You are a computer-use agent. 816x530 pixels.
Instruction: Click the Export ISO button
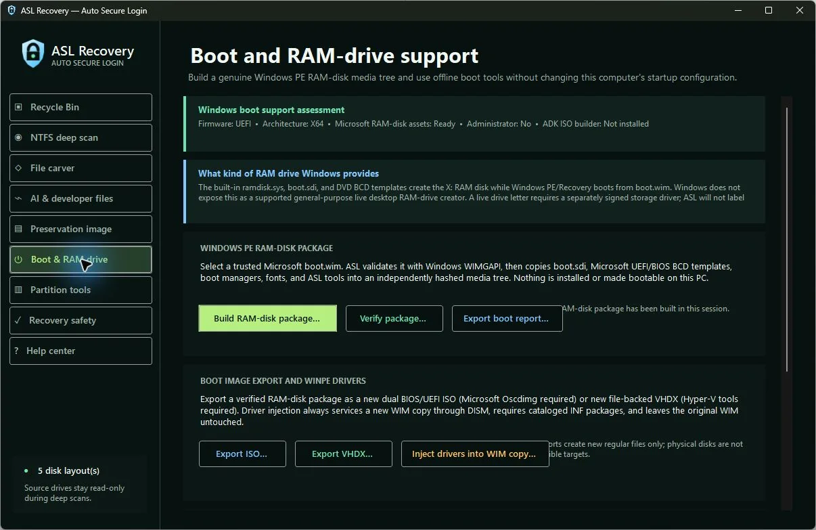pyautogui.click(x=242, y=454)
